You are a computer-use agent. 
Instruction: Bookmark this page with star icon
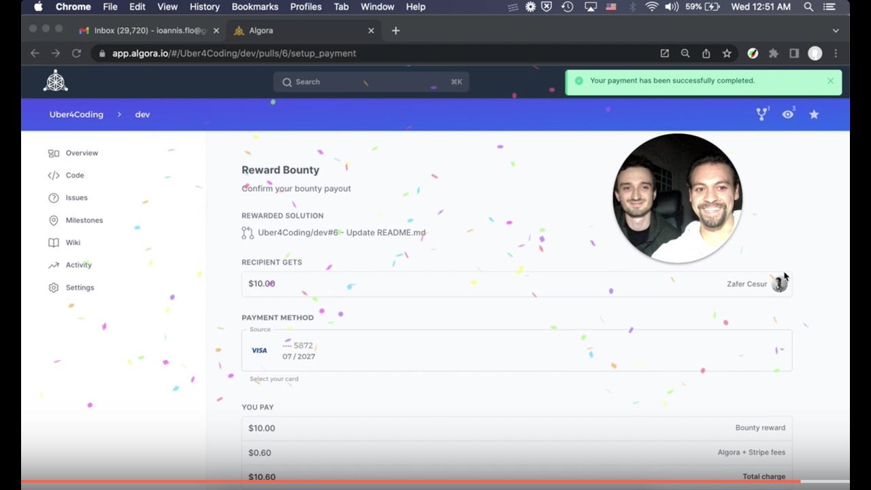point(727,53)
